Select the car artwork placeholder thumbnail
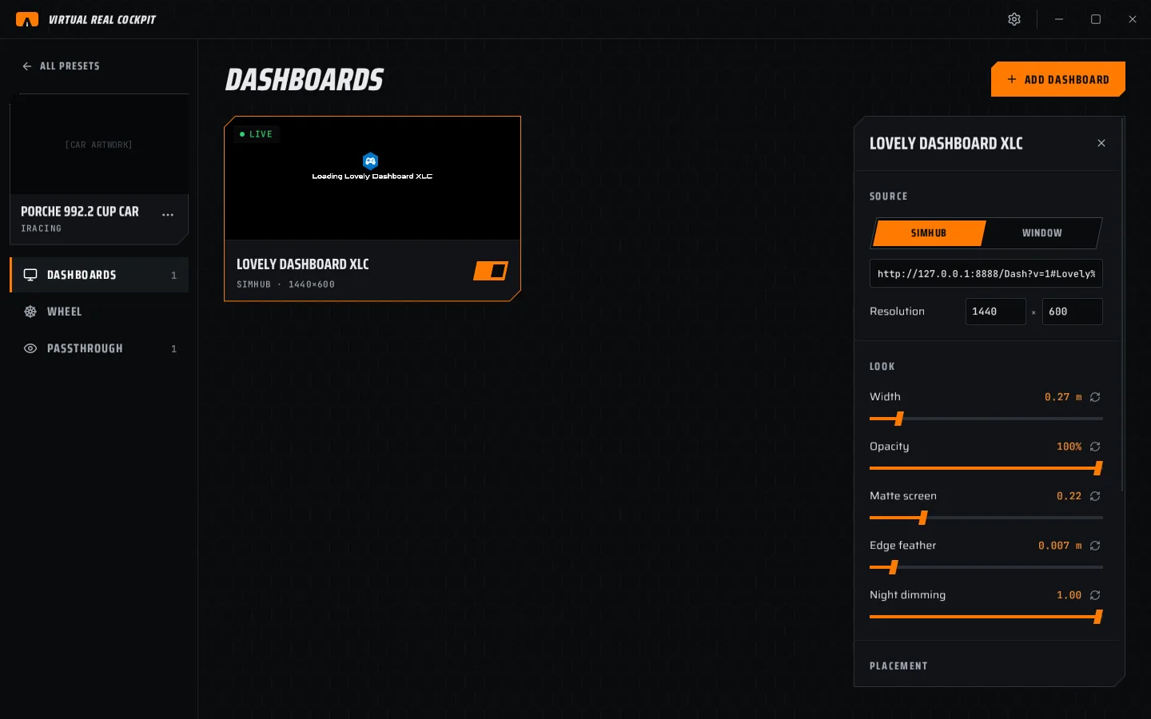 [x=99, y=145]
